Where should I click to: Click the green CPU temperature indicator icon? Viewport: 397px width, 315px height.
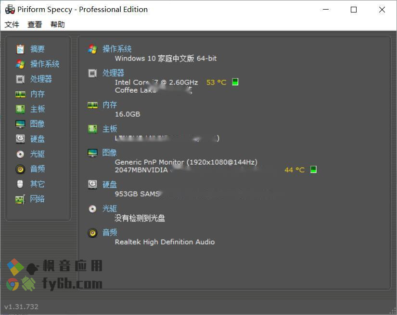pos(235,82)
